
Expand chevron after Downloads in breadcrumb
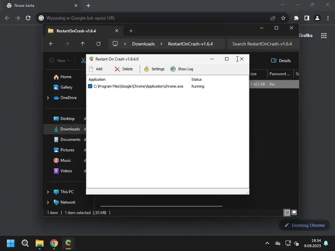coord(161,44)
